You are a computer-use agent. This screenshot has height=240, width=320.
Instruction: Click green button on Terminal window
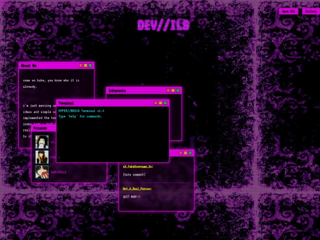click(165, 103)
